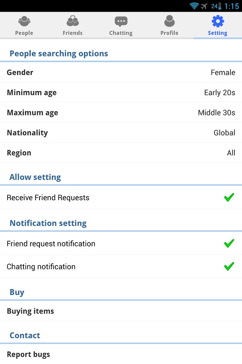
Task: Select Report bugs under Contact
Action: pos(121,354)
